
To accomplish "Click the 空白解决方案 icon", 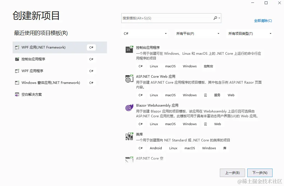I will 17,95.
